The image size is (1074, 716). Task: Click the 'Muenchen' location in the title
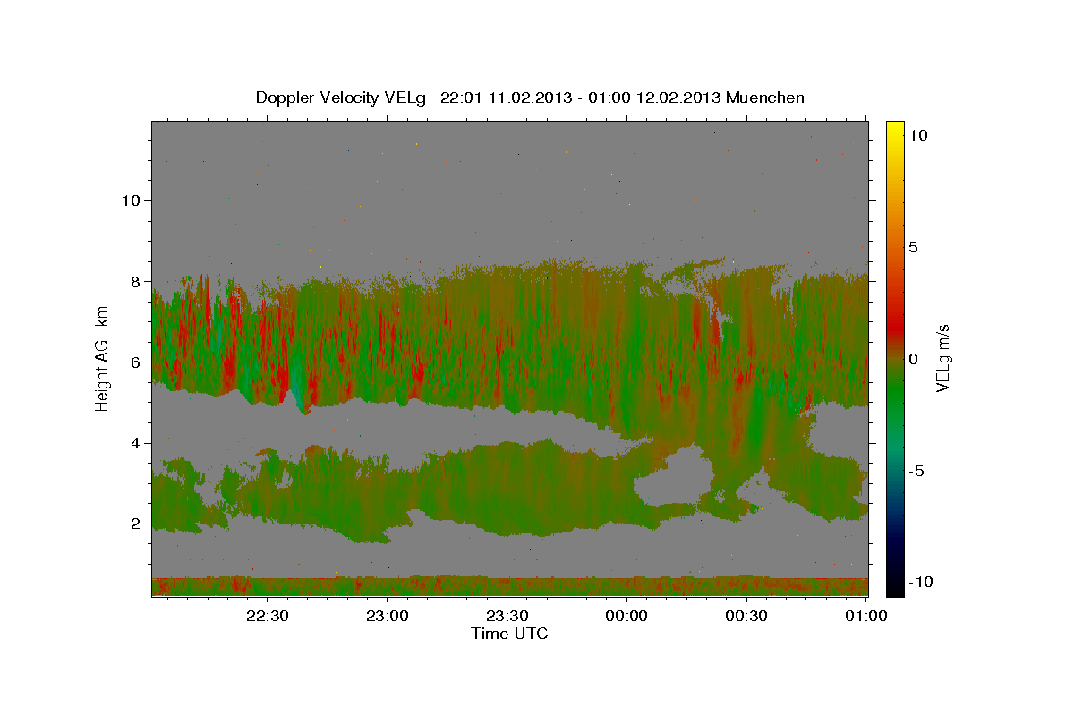pos(765,98)
